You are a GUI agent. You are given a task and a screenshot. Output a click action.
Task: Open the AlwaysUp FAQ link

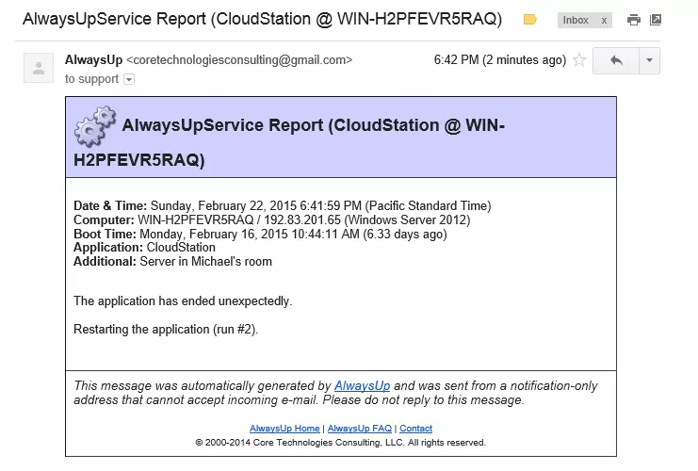click(360, 429)
